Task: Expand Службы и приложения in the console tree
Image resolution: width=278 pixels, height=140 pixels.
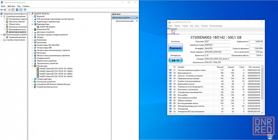Action: coord(2,40)
